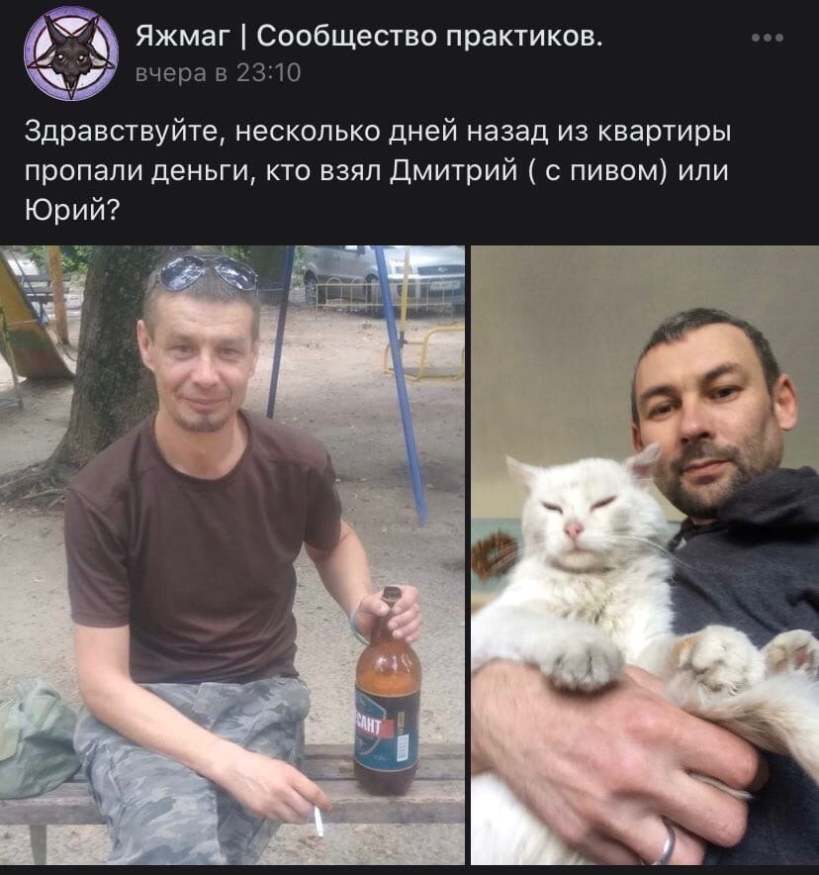The image size is (819, 875).
Task: Click the word Юрий? in post text
Action: 72,211
